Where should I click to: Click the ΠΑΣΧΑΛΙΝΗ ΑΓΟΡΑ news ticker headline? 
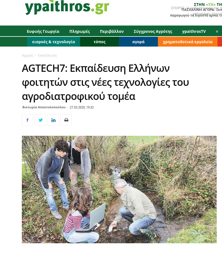tap(196, 12)
